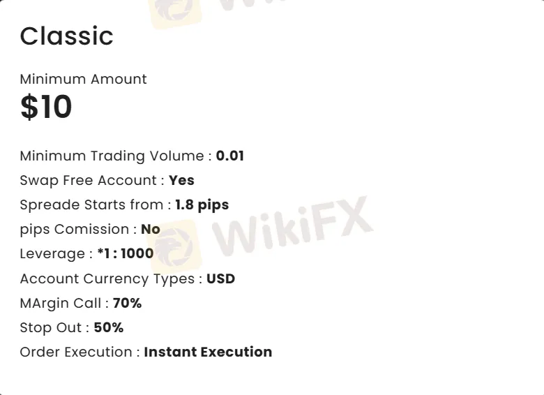Screen dimensions: 544x395
Task: Click the 70% margin call value
Action: pos(127,303)
